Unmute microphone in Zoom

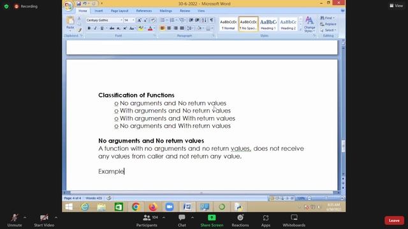tap(15, 221)
